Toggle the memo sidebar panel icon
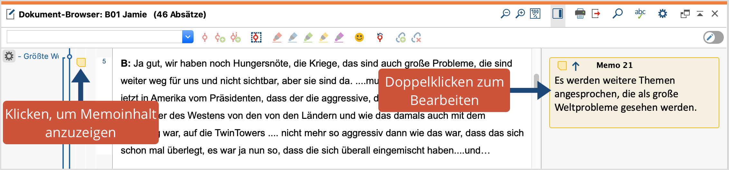This screenshot has height=170, width=729. click(x=558, y=14)
